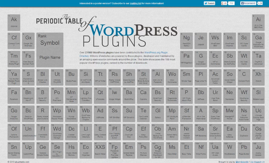The width and height of the screenshot is (269, 163).
Task: Open the Te The Events Calendar tile
Action: click(143, 114)
